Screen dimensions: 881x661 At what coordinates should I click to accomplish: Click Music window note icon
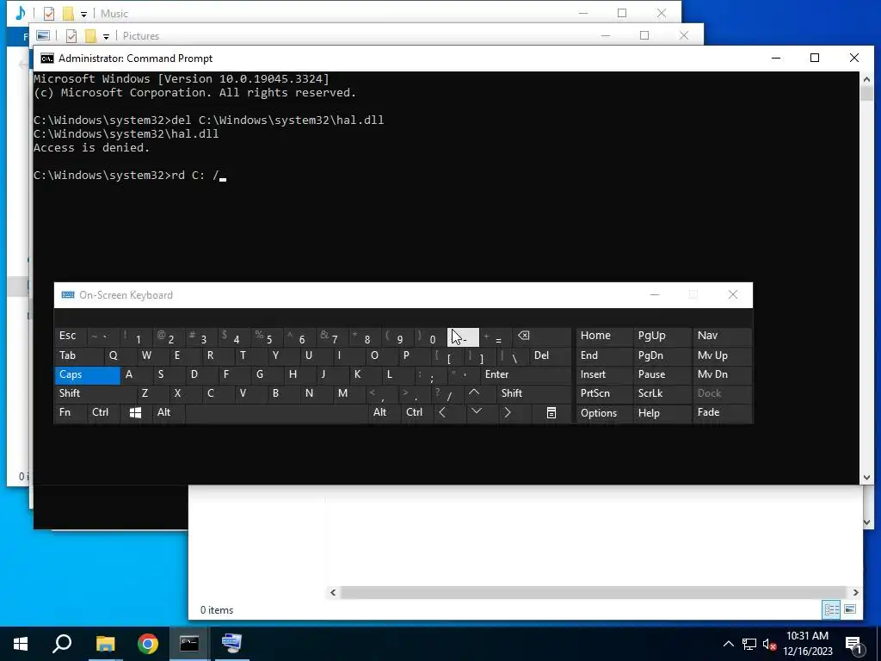22,13
